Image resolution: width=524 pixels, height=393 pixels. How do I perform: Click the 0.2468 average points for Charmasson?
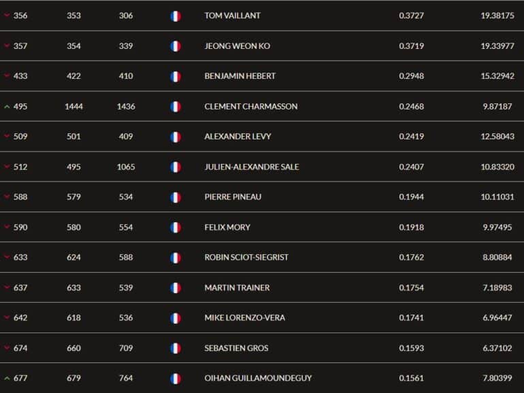click(x=412, y=107)
